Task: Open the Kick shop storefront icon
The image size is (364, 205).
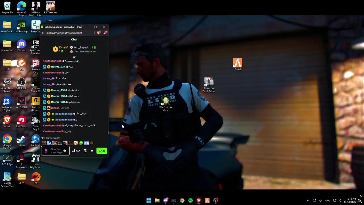Action: (x=85, y=151)
